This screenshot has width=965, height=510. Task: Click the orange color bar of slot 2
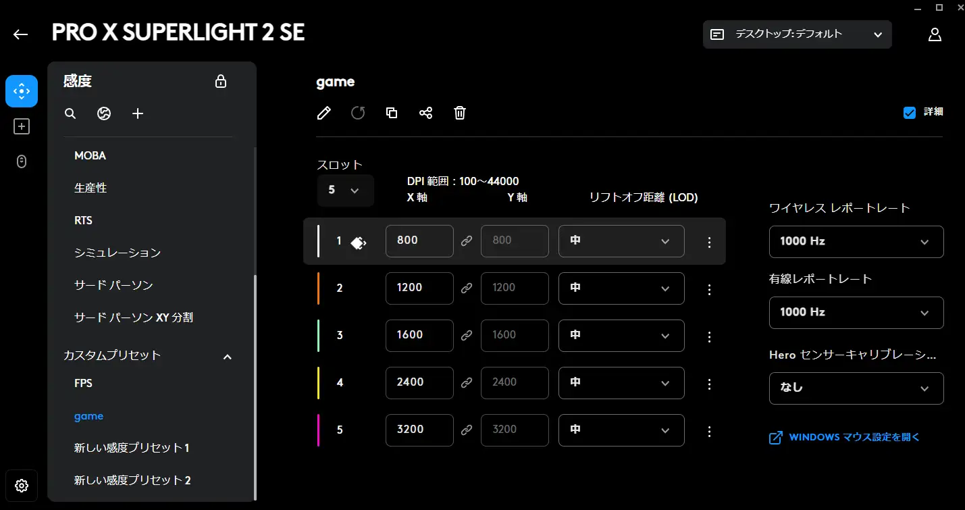tap(319, 288)
